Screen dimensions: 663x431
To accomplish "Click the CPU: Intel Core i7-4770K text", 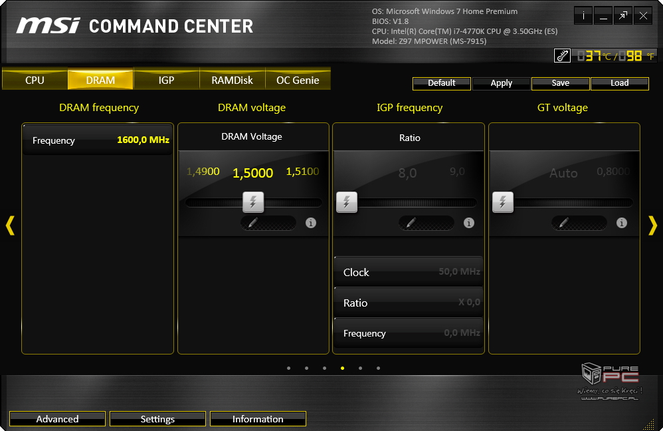I will click(x=464, y=31).
